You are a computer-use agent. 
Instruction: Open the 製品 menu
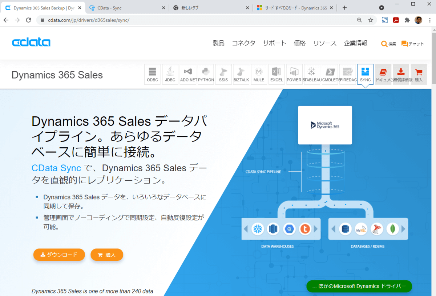[219, 43]
